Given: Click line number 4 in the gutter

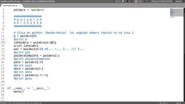Looking at the screenshot, I should coord(3,10).
